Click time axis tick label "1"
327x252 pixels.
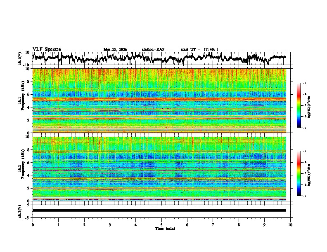tap(58, 225)
